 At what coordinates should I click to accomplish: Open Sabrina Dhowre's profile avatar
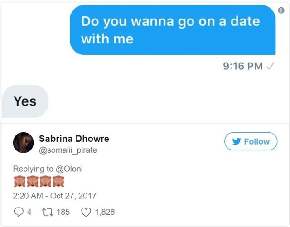point(23,143)
